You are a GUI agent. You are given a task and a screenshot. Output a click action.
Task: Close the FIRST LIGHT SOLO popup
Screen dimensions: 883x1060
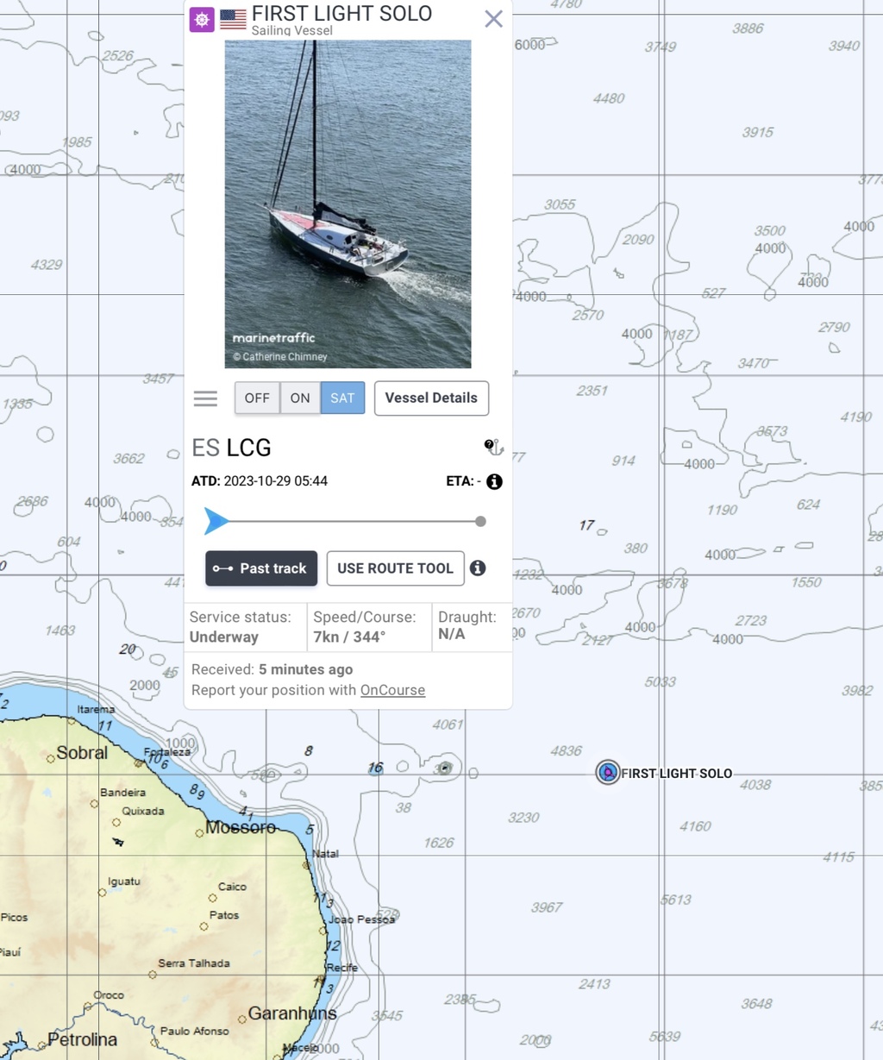(493, 19)
